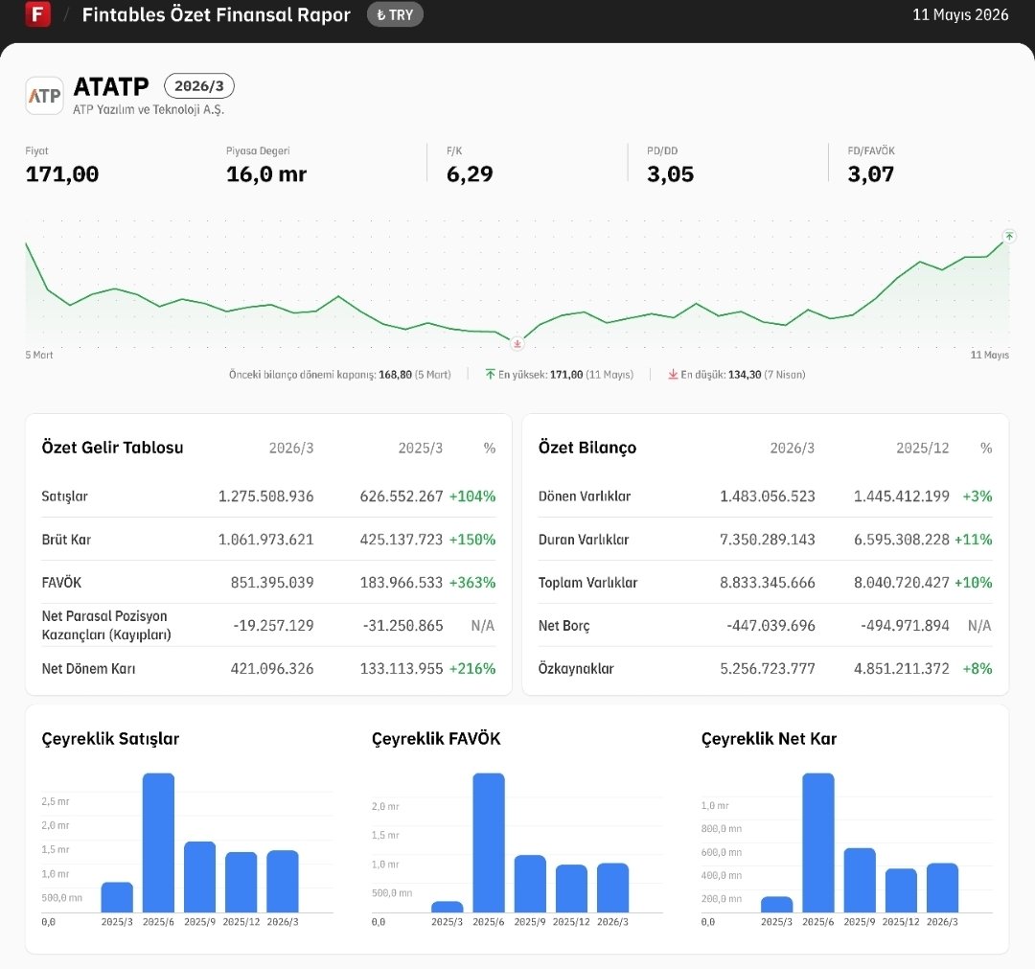Image resolution: width=1035 pixels, height=969 pixels.
Task: Click the PD/DD value 3,05
Action: pyautogui.click(x=670, y=174)
